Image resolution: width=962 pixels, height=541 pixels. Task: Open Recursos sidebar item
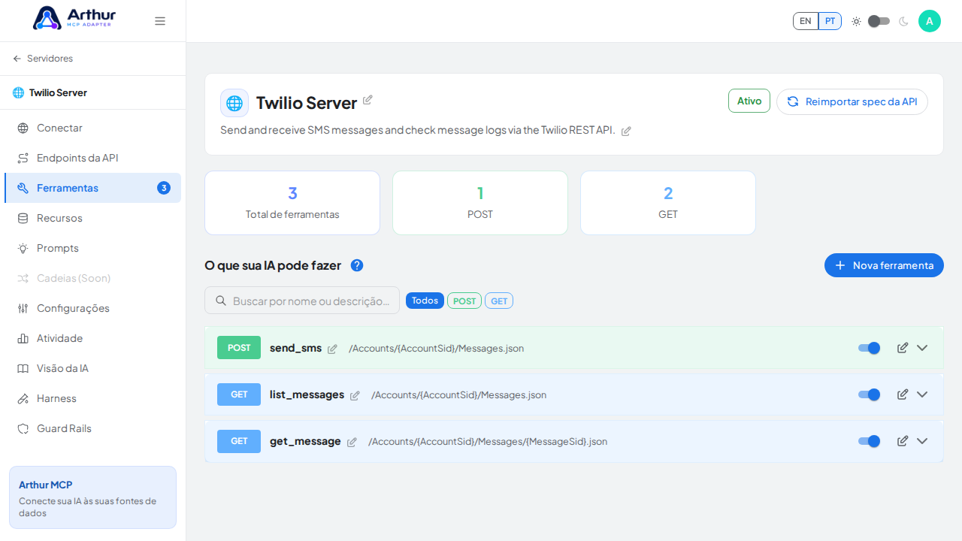[92, 218]
